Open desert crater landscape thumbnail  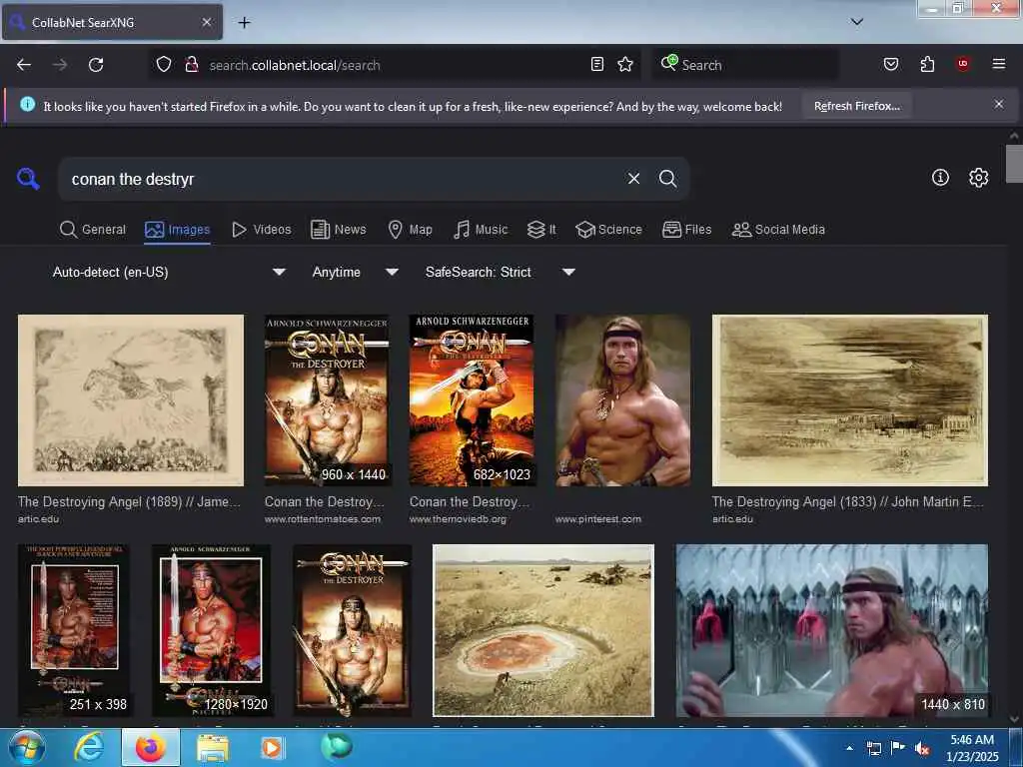542,631
